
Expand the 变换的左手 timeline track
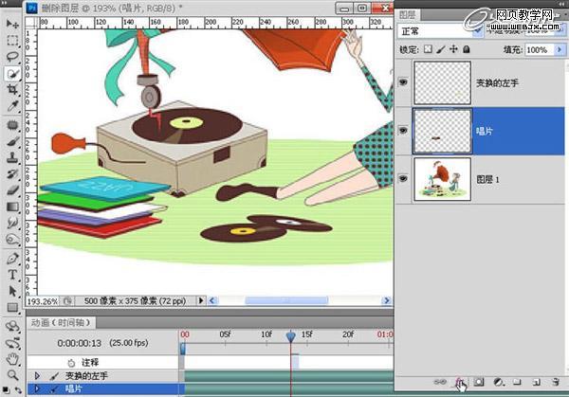tap(37, 376)
